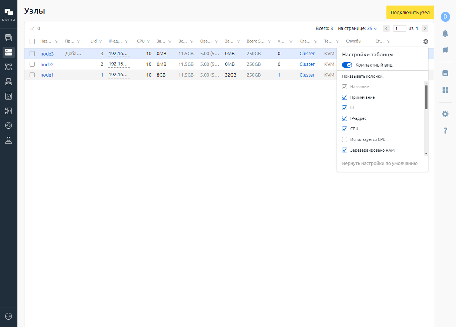Click the Подключить узел button

coord(410,12)
